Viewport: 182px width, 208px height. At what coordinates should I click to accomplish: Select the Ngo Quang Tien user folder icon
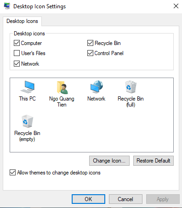(62, 87)
